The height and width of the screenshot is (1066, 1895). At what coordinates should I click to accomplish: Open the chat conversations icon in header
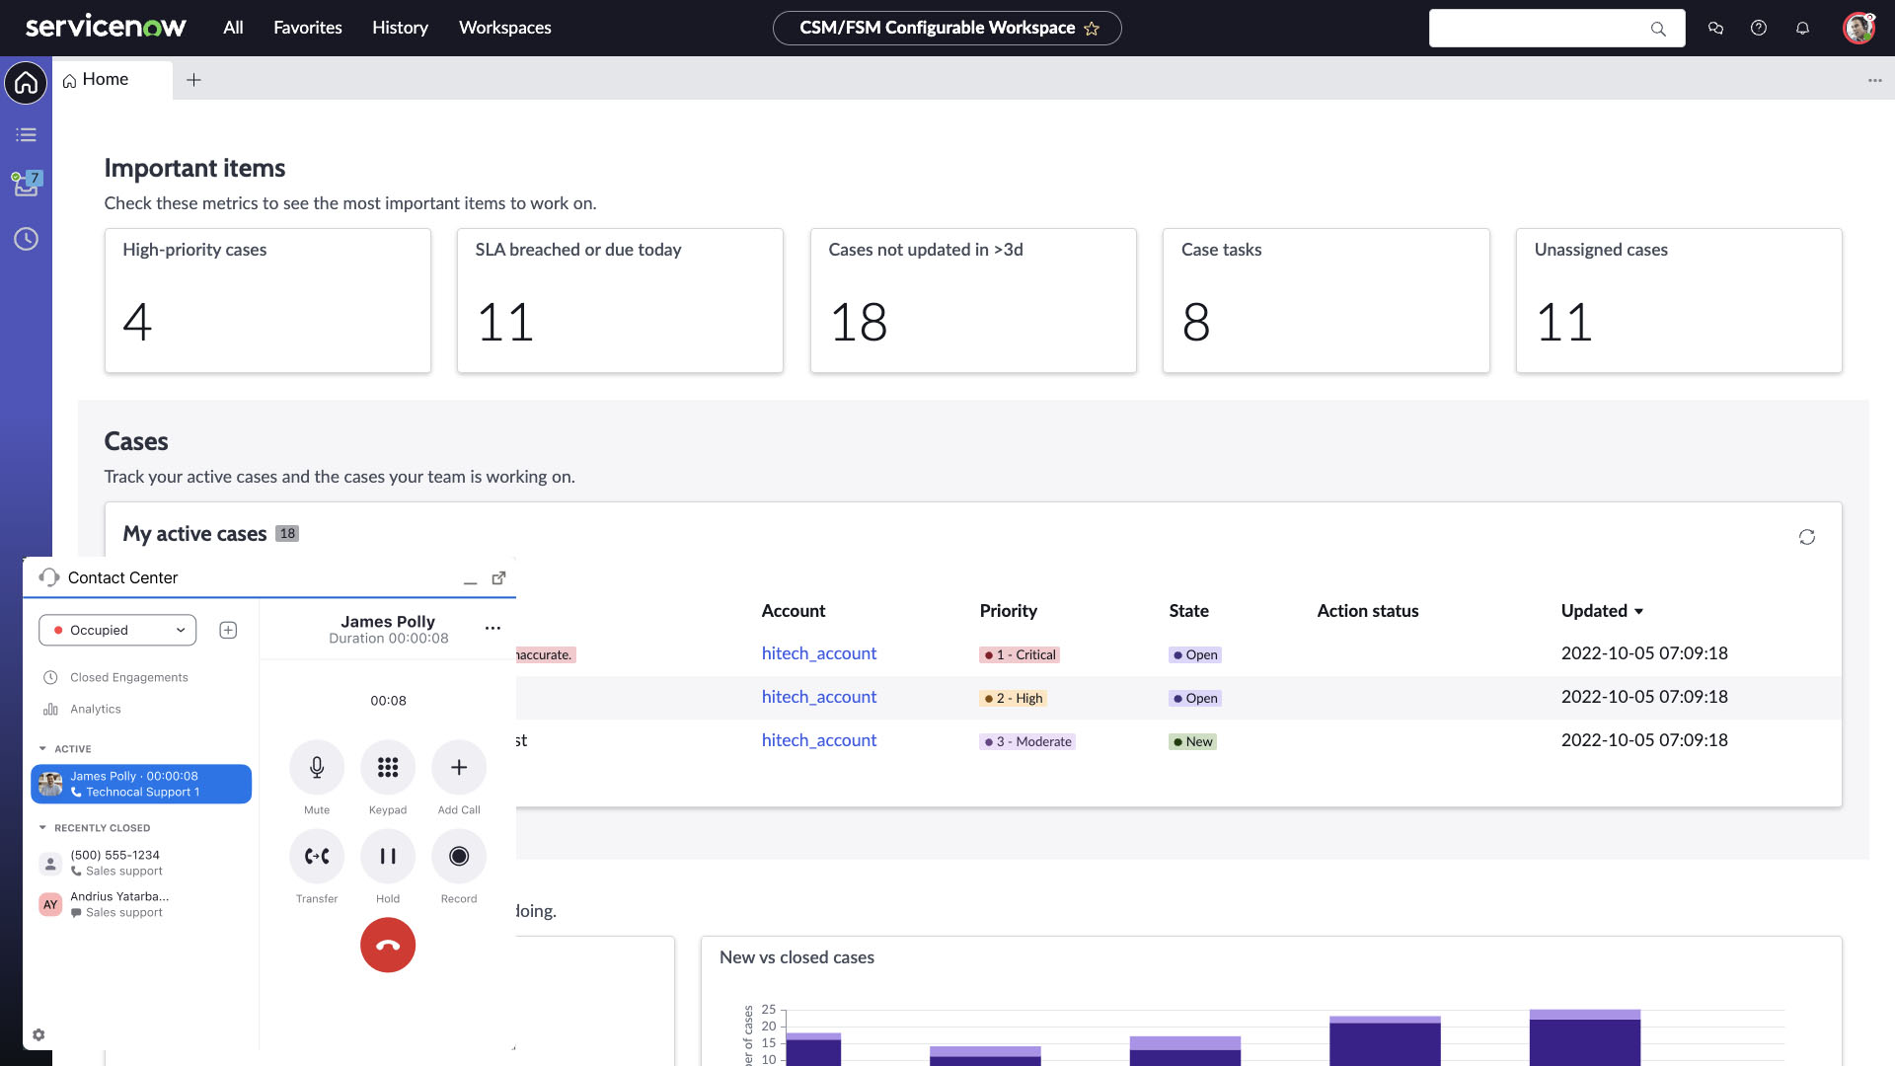click(x=1715, y=29)
